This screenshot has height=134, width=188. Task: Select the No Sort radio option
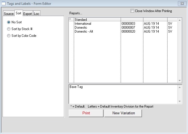(15, 22)
